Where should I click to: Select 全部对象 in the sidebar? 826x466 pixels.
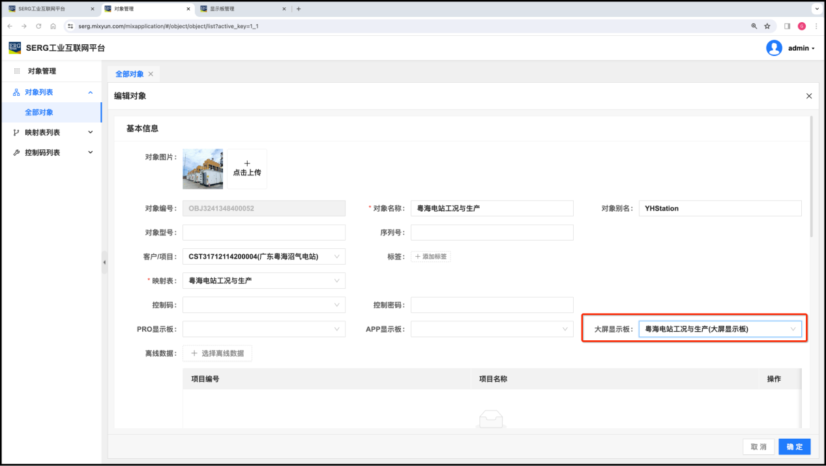pyautogui.click(x=39, y=112)
